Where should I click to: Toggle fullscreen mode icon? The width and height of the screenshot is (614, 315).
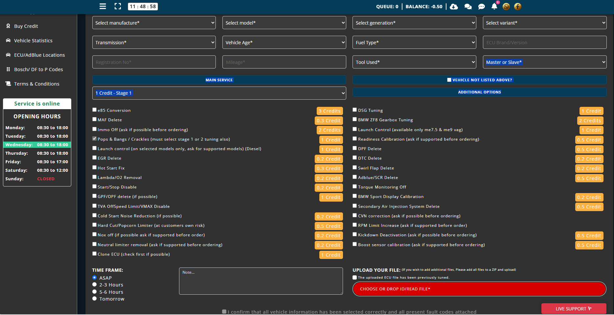[x=118, y=6]
